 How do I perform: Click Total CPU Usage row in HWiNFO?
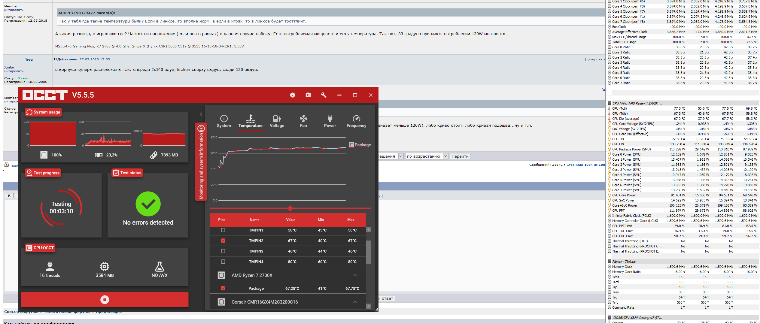pyautogui.click(x=682, y=42)
